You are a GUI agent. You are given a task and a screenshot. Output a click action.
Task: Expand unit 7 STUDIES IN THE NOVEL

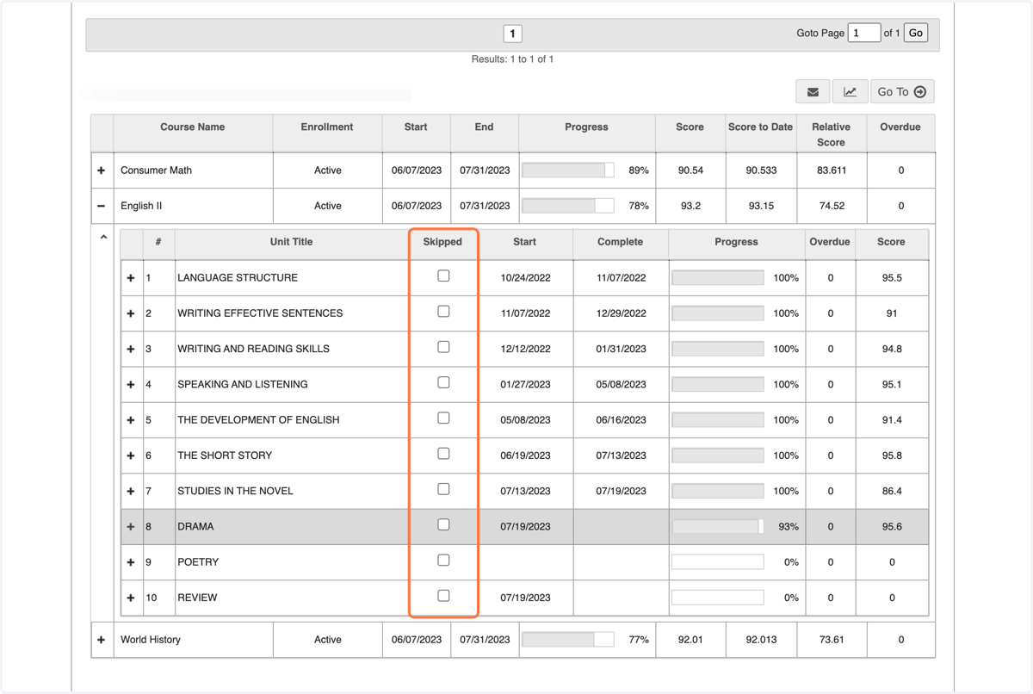(x=131, y=491)
